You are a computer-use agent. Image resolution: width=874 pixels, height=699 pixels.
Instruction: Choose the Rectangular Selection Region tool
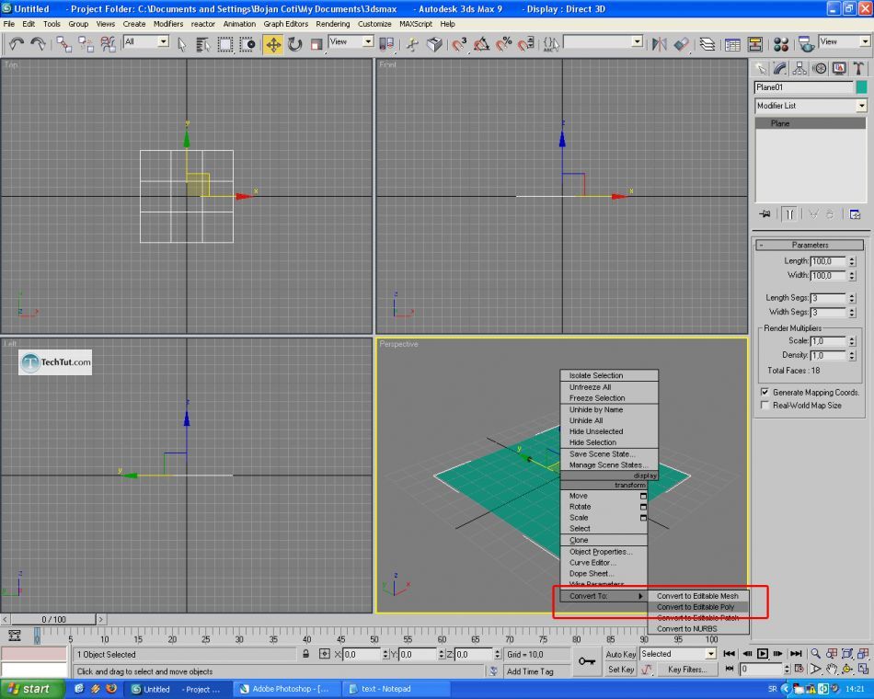[x=224, y=44]
